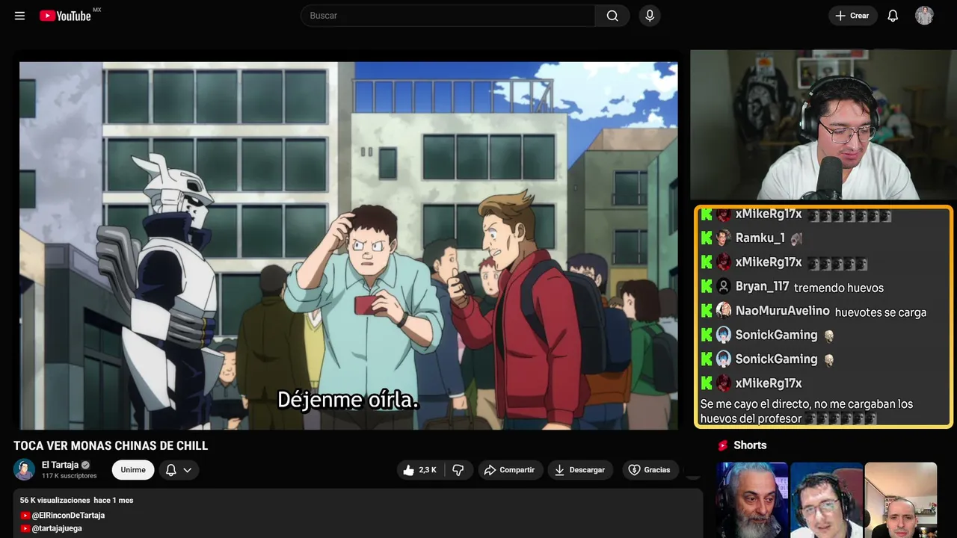Click the Shorts section heading
The width and height of the screenshot is (957, 538).
coord(750,445)
